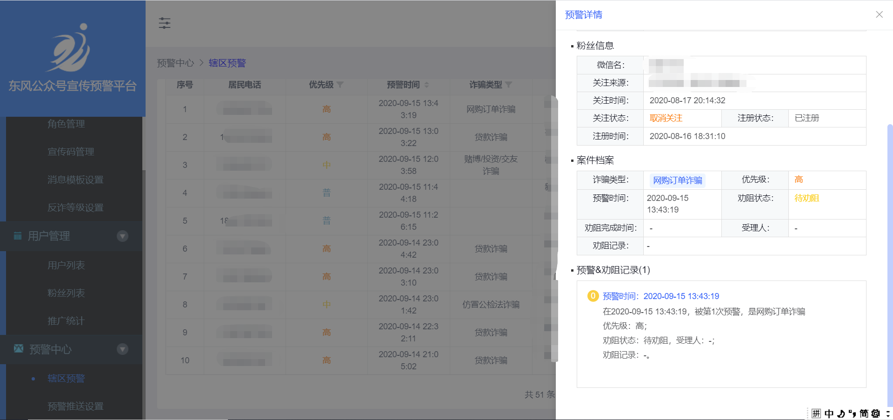This screenshot has height=420, width=893.
Task: Click the 预警中心 breadcrumb
Action: coord(175,63)
